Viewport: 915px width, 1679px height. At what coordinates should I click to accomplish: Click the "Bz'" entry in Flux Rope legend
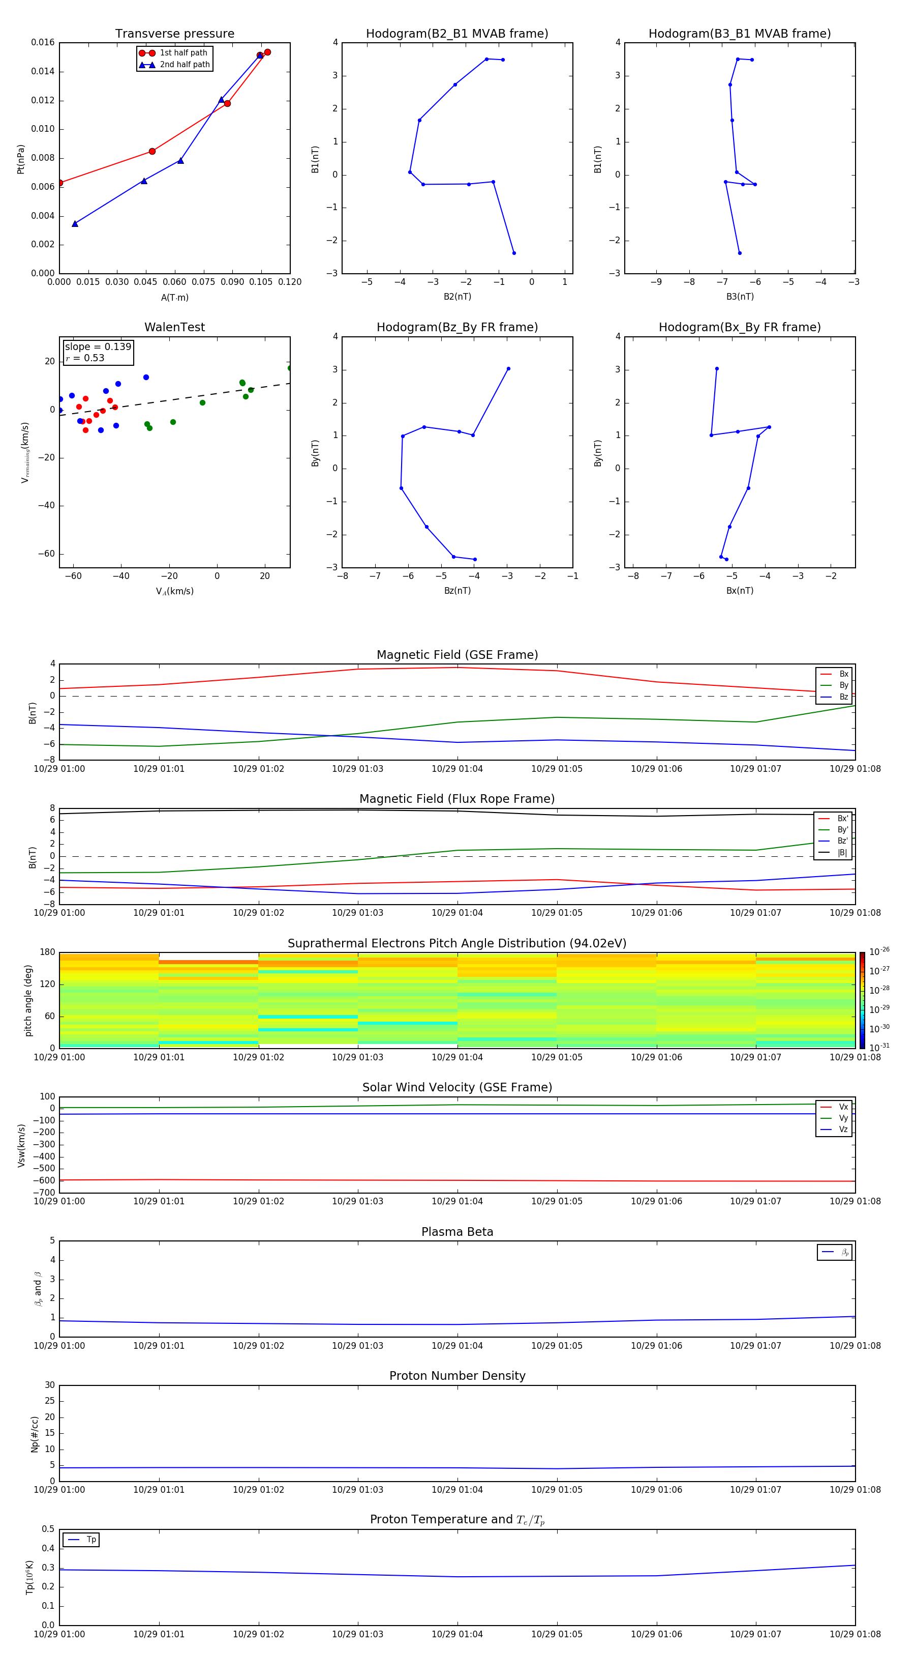[834, 842]
